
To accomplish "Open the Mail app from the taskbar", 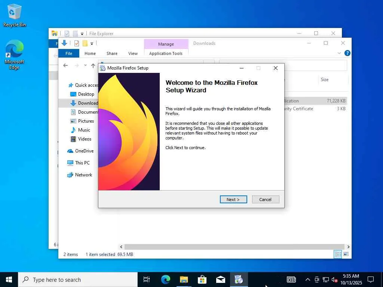I will point(220,280).
